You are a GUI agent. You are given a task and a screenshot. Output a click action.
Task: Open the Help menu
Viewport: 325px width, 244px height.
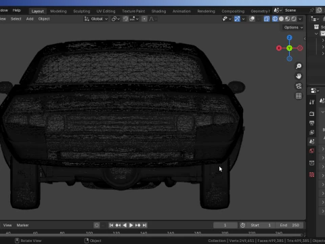[x=16, y=10]
